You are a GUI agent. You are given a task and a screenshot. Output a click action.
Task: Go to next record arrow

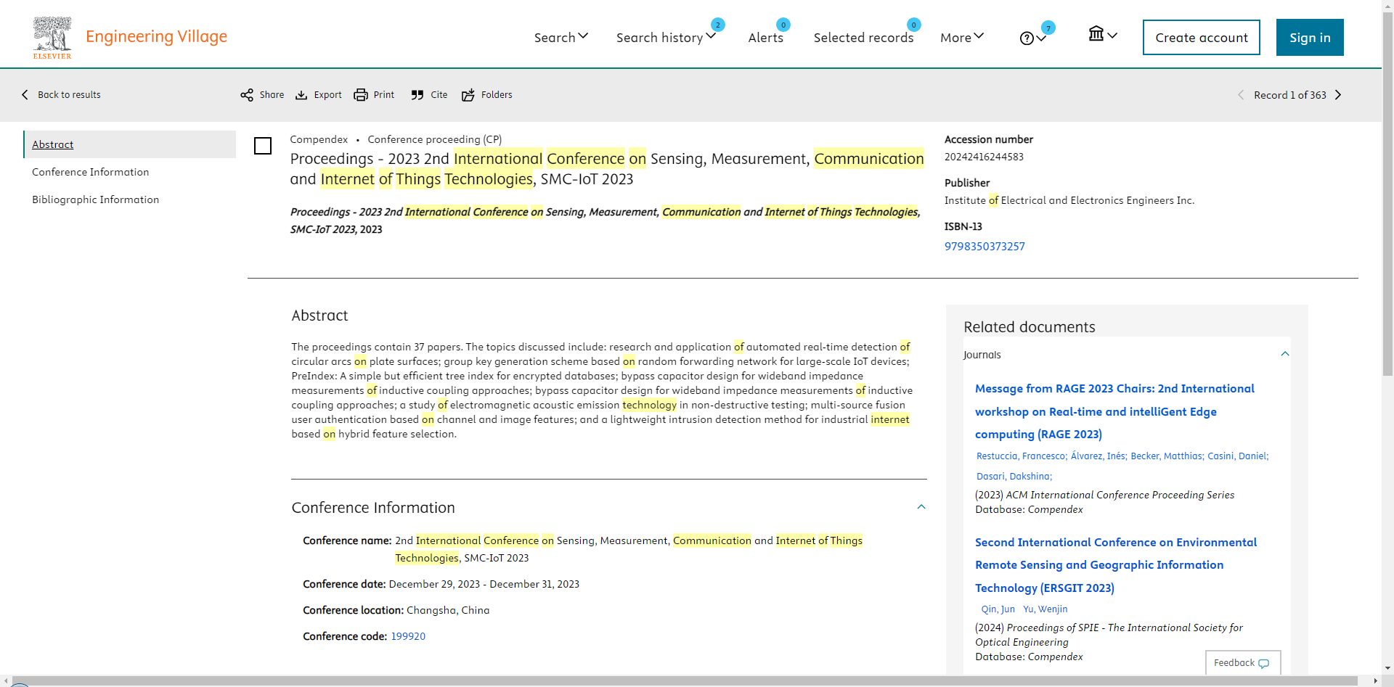pyautogui.click(x=1338, y=95)
